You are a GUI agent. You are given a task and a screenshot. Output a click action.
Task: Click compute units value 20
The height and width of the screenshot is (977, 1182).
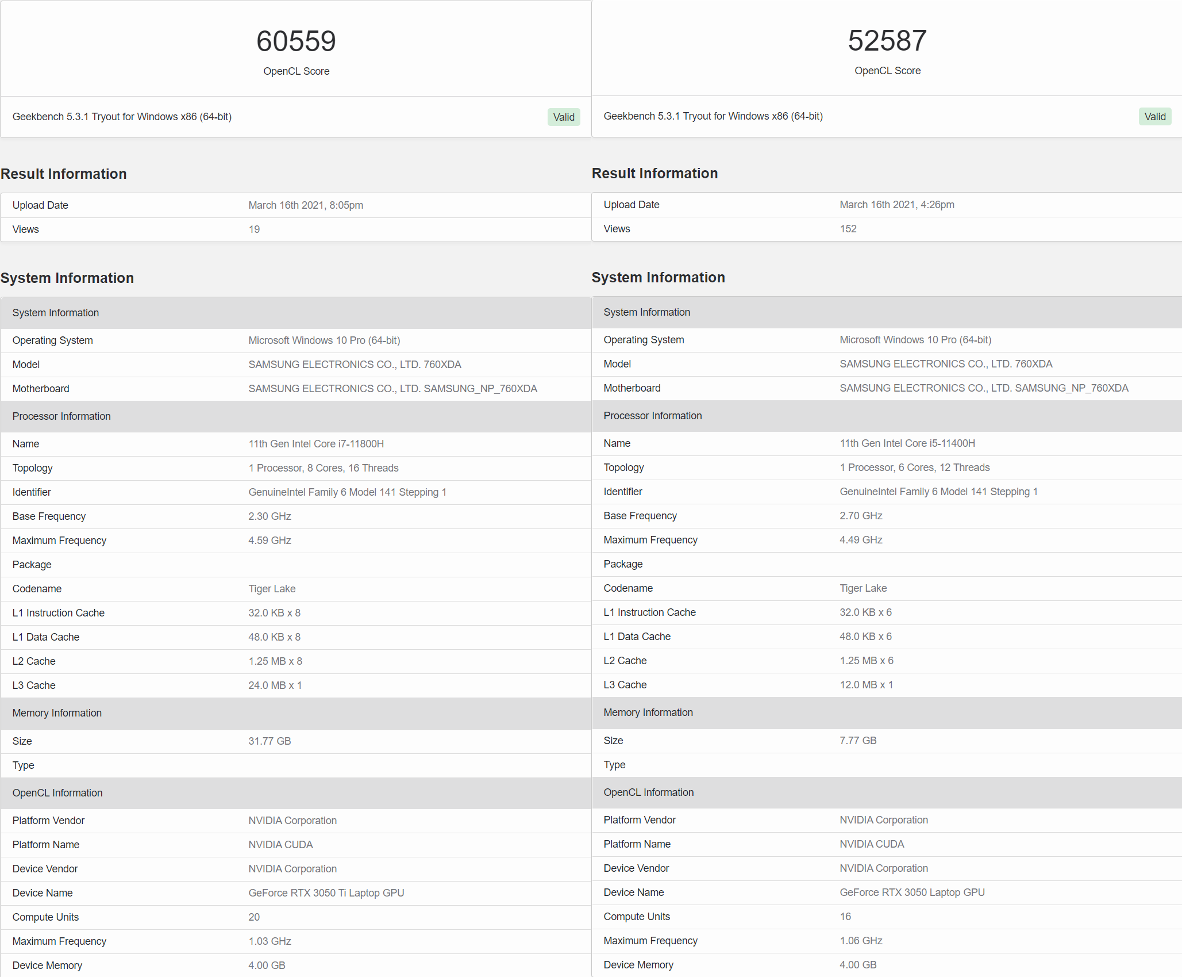coord(254,917)
